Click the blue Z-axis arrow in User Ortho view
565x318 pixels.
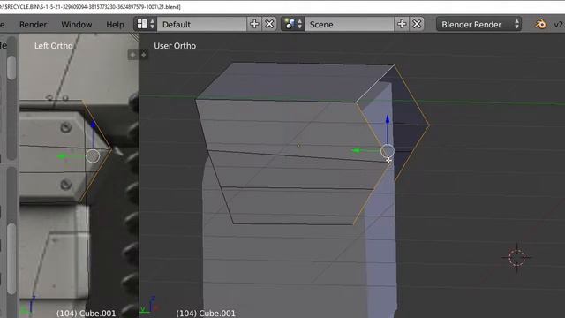[388, 120]
